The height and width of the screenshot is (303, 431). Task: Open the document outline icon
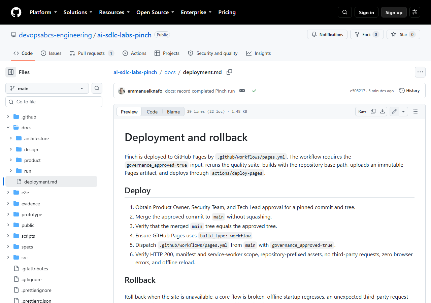pos(415,111)
